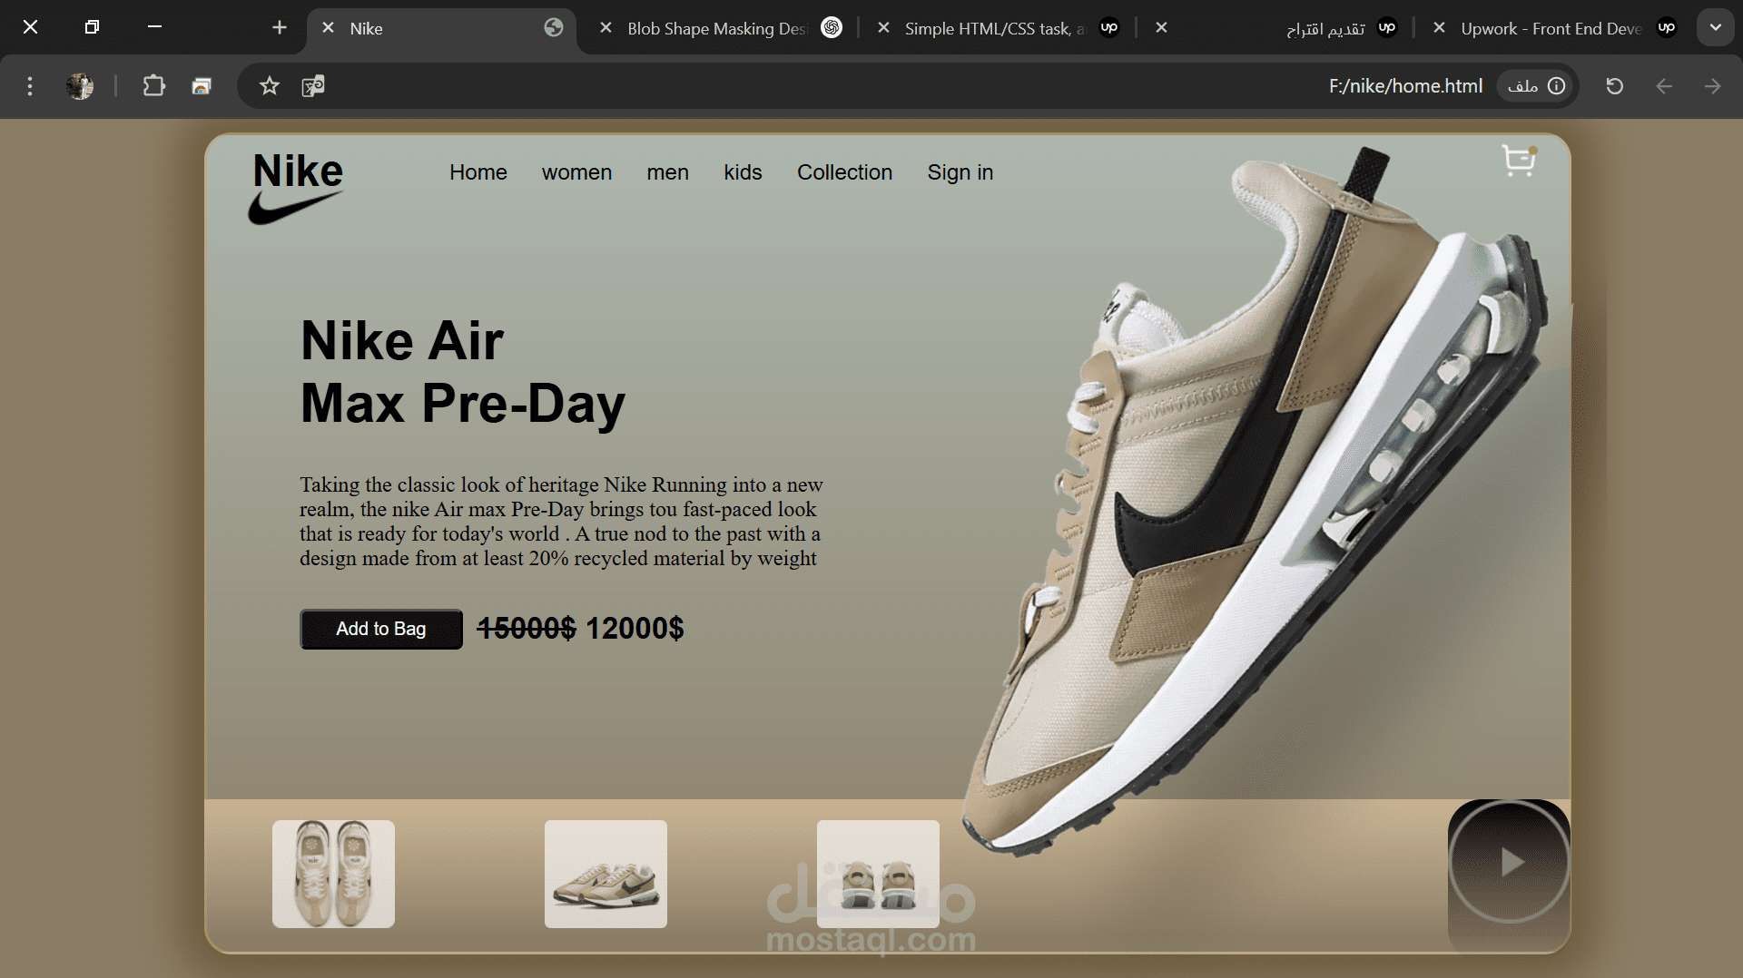Select the side-view shoes thumbnail
Viewport: 1743px width, 978px height.
point(606,874)
